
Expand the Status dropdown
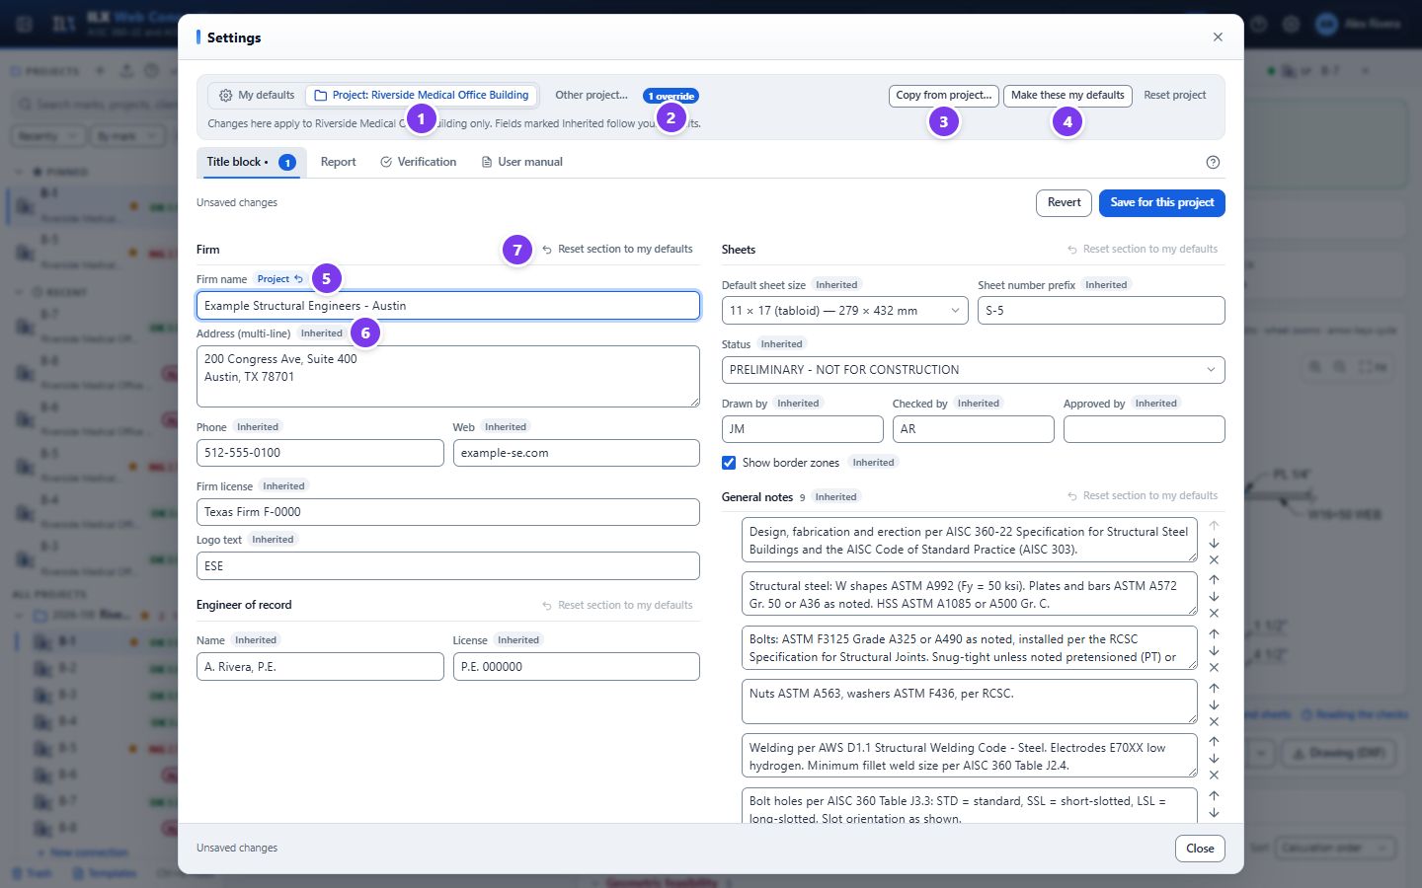click(x=973, y=370)
